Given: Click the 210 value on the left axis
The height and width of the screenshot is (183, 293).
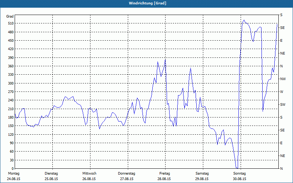Looking at the screenshot, I should [x=11, y=109].
